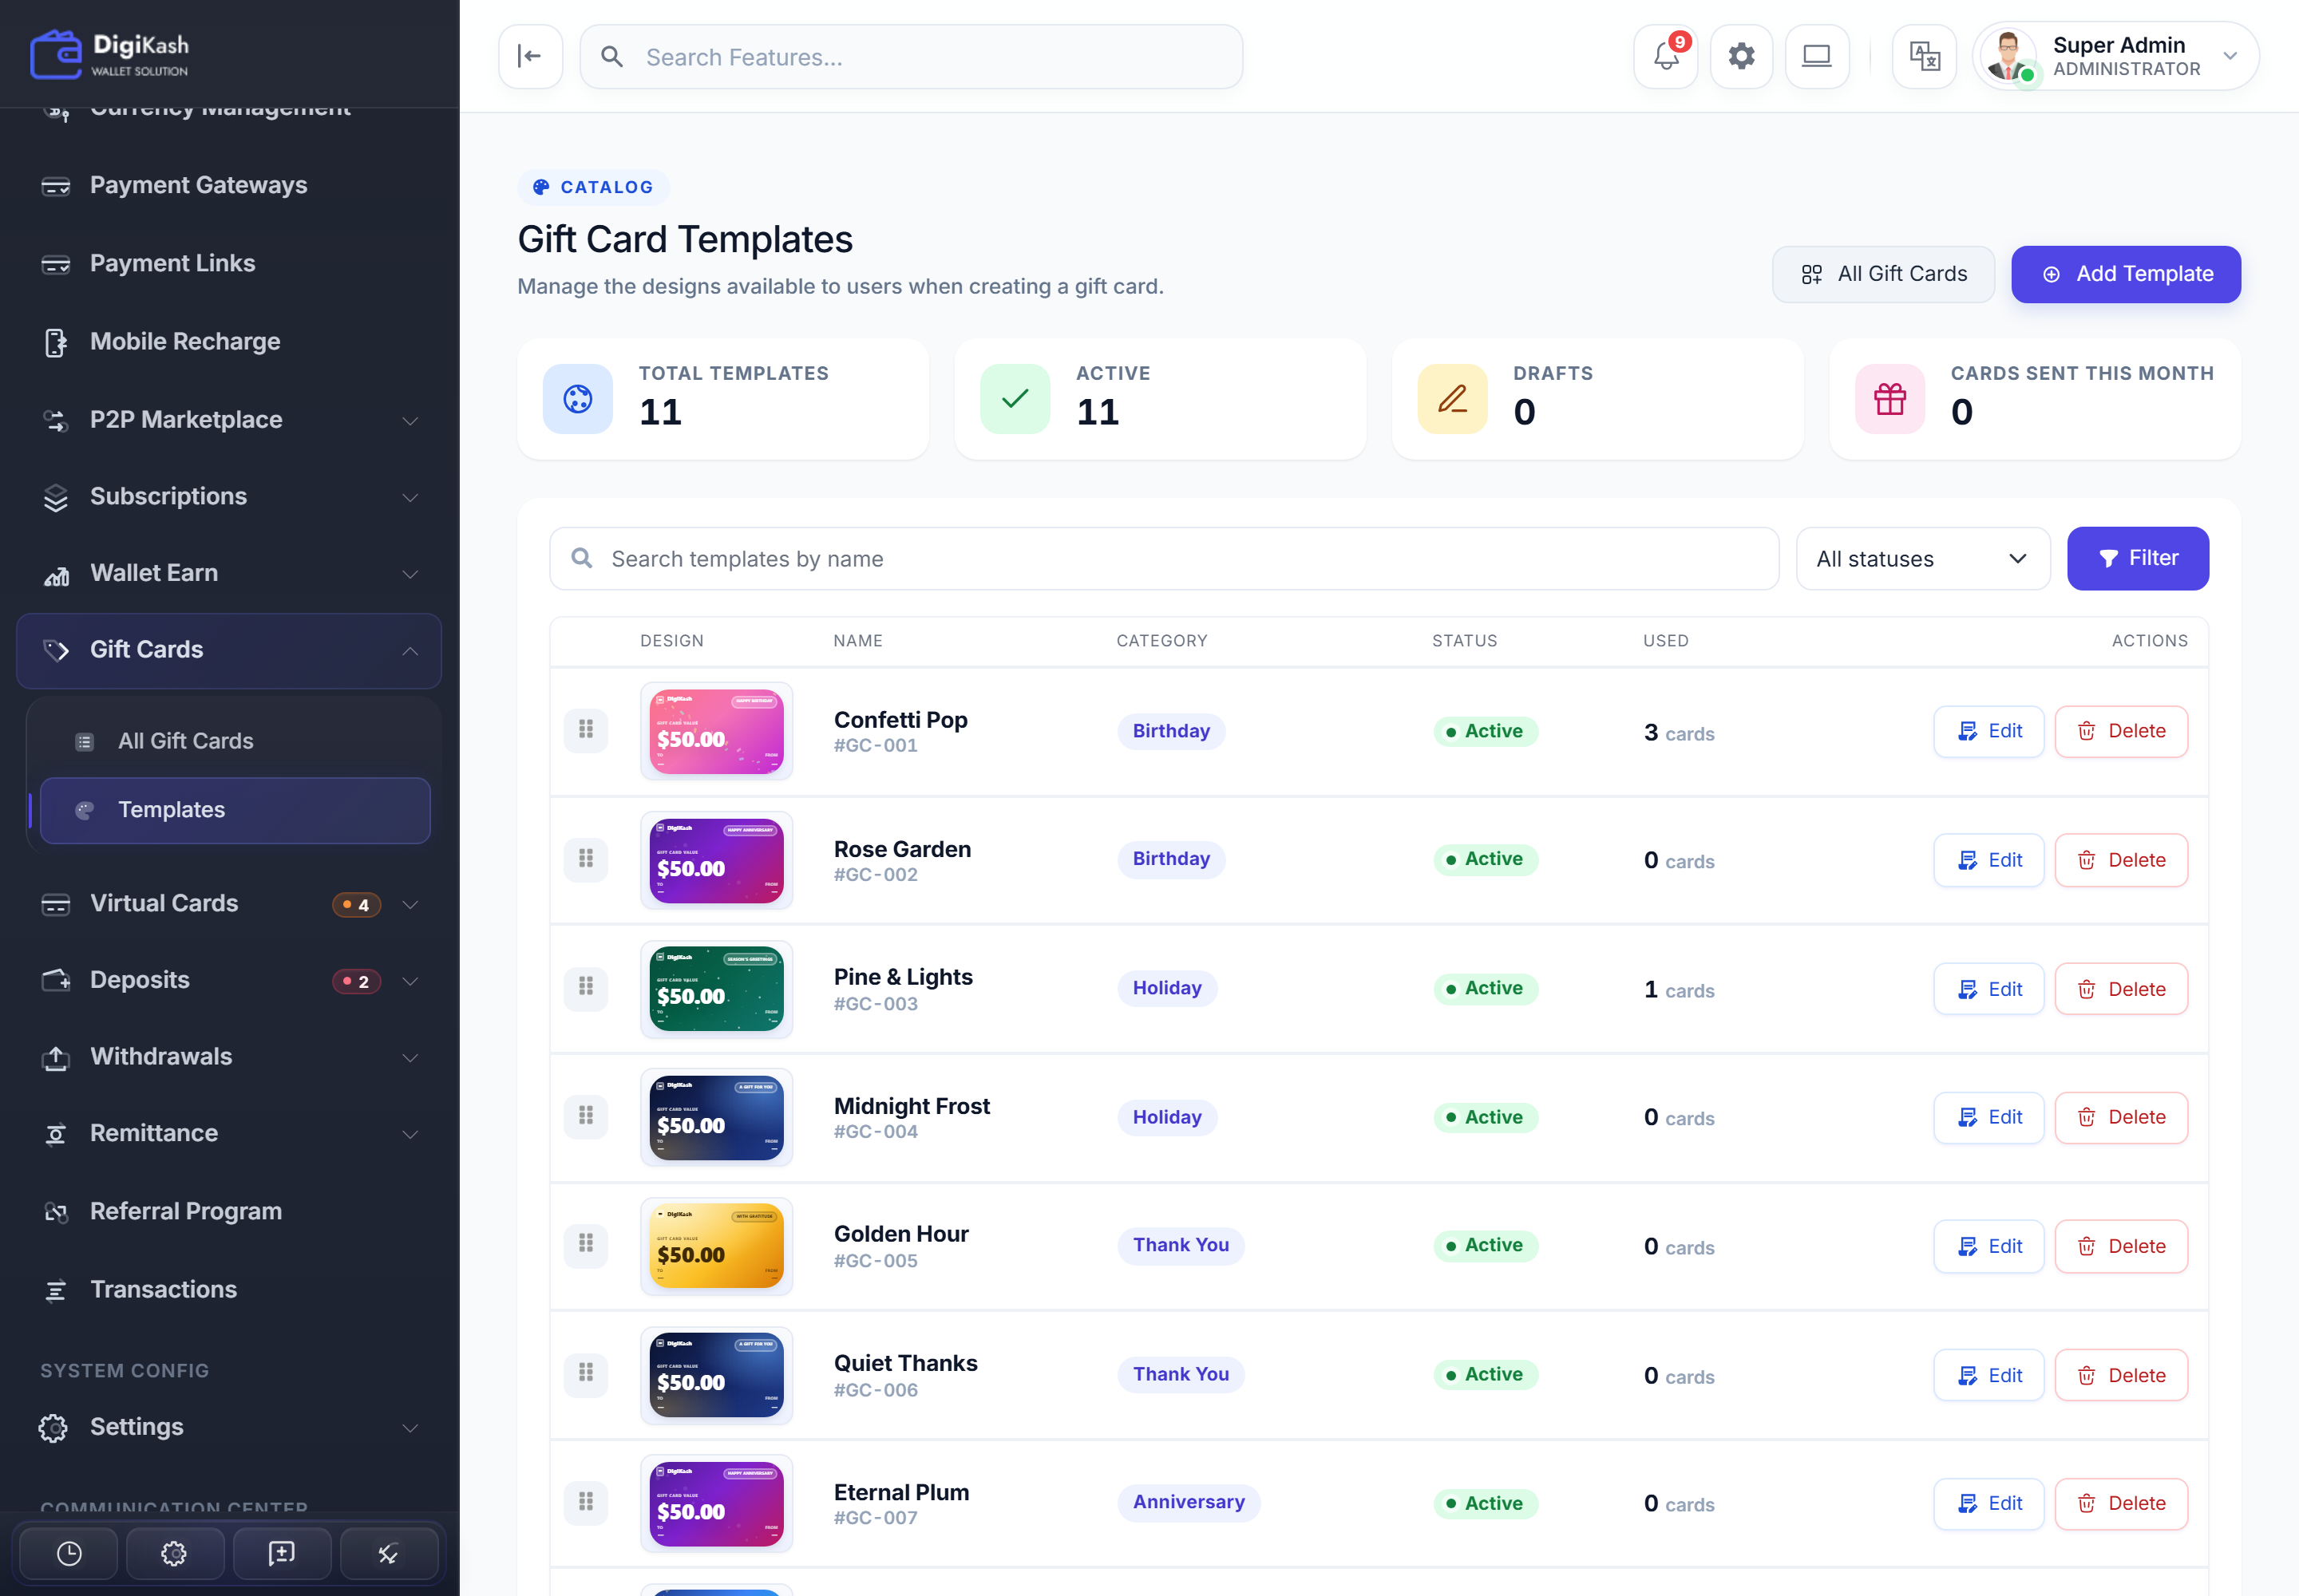Collapse the Gift Cards menu
This screenshot has height=1596, width=2299.
pyautogui.click(x=410, y=651)
